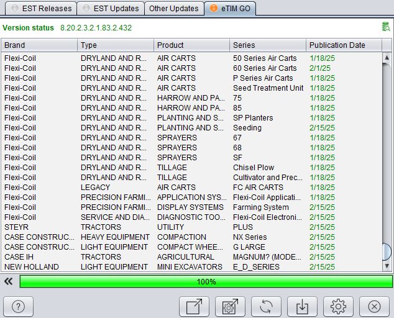Click the 100% green progress bar
The image size is (394, 318).
point(206,281)
